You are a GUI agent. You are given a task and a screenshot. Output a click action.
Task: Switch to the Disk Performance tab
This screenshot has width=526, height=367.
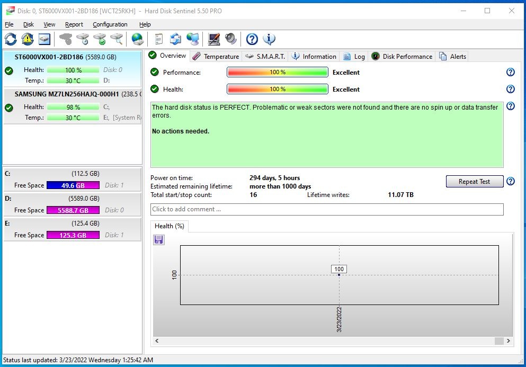click(x=402, y=56)
